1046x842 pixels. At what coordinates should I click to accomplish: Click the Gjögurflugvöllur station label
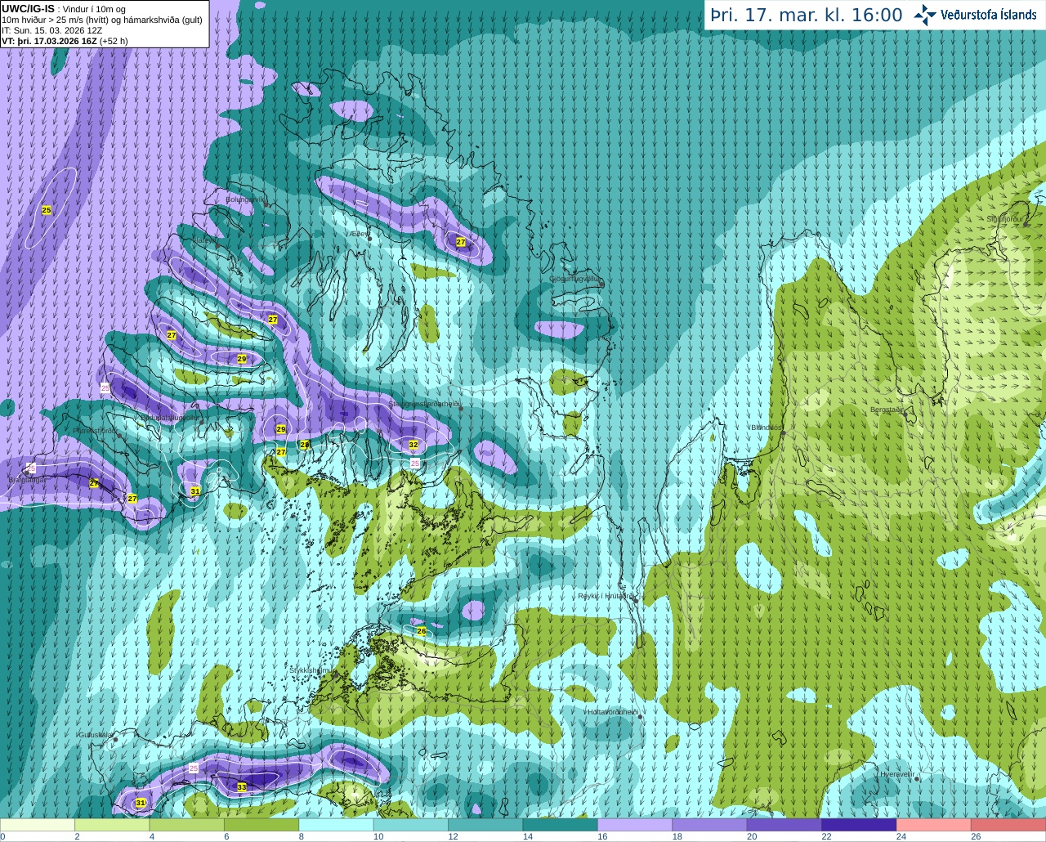(575, 279)
